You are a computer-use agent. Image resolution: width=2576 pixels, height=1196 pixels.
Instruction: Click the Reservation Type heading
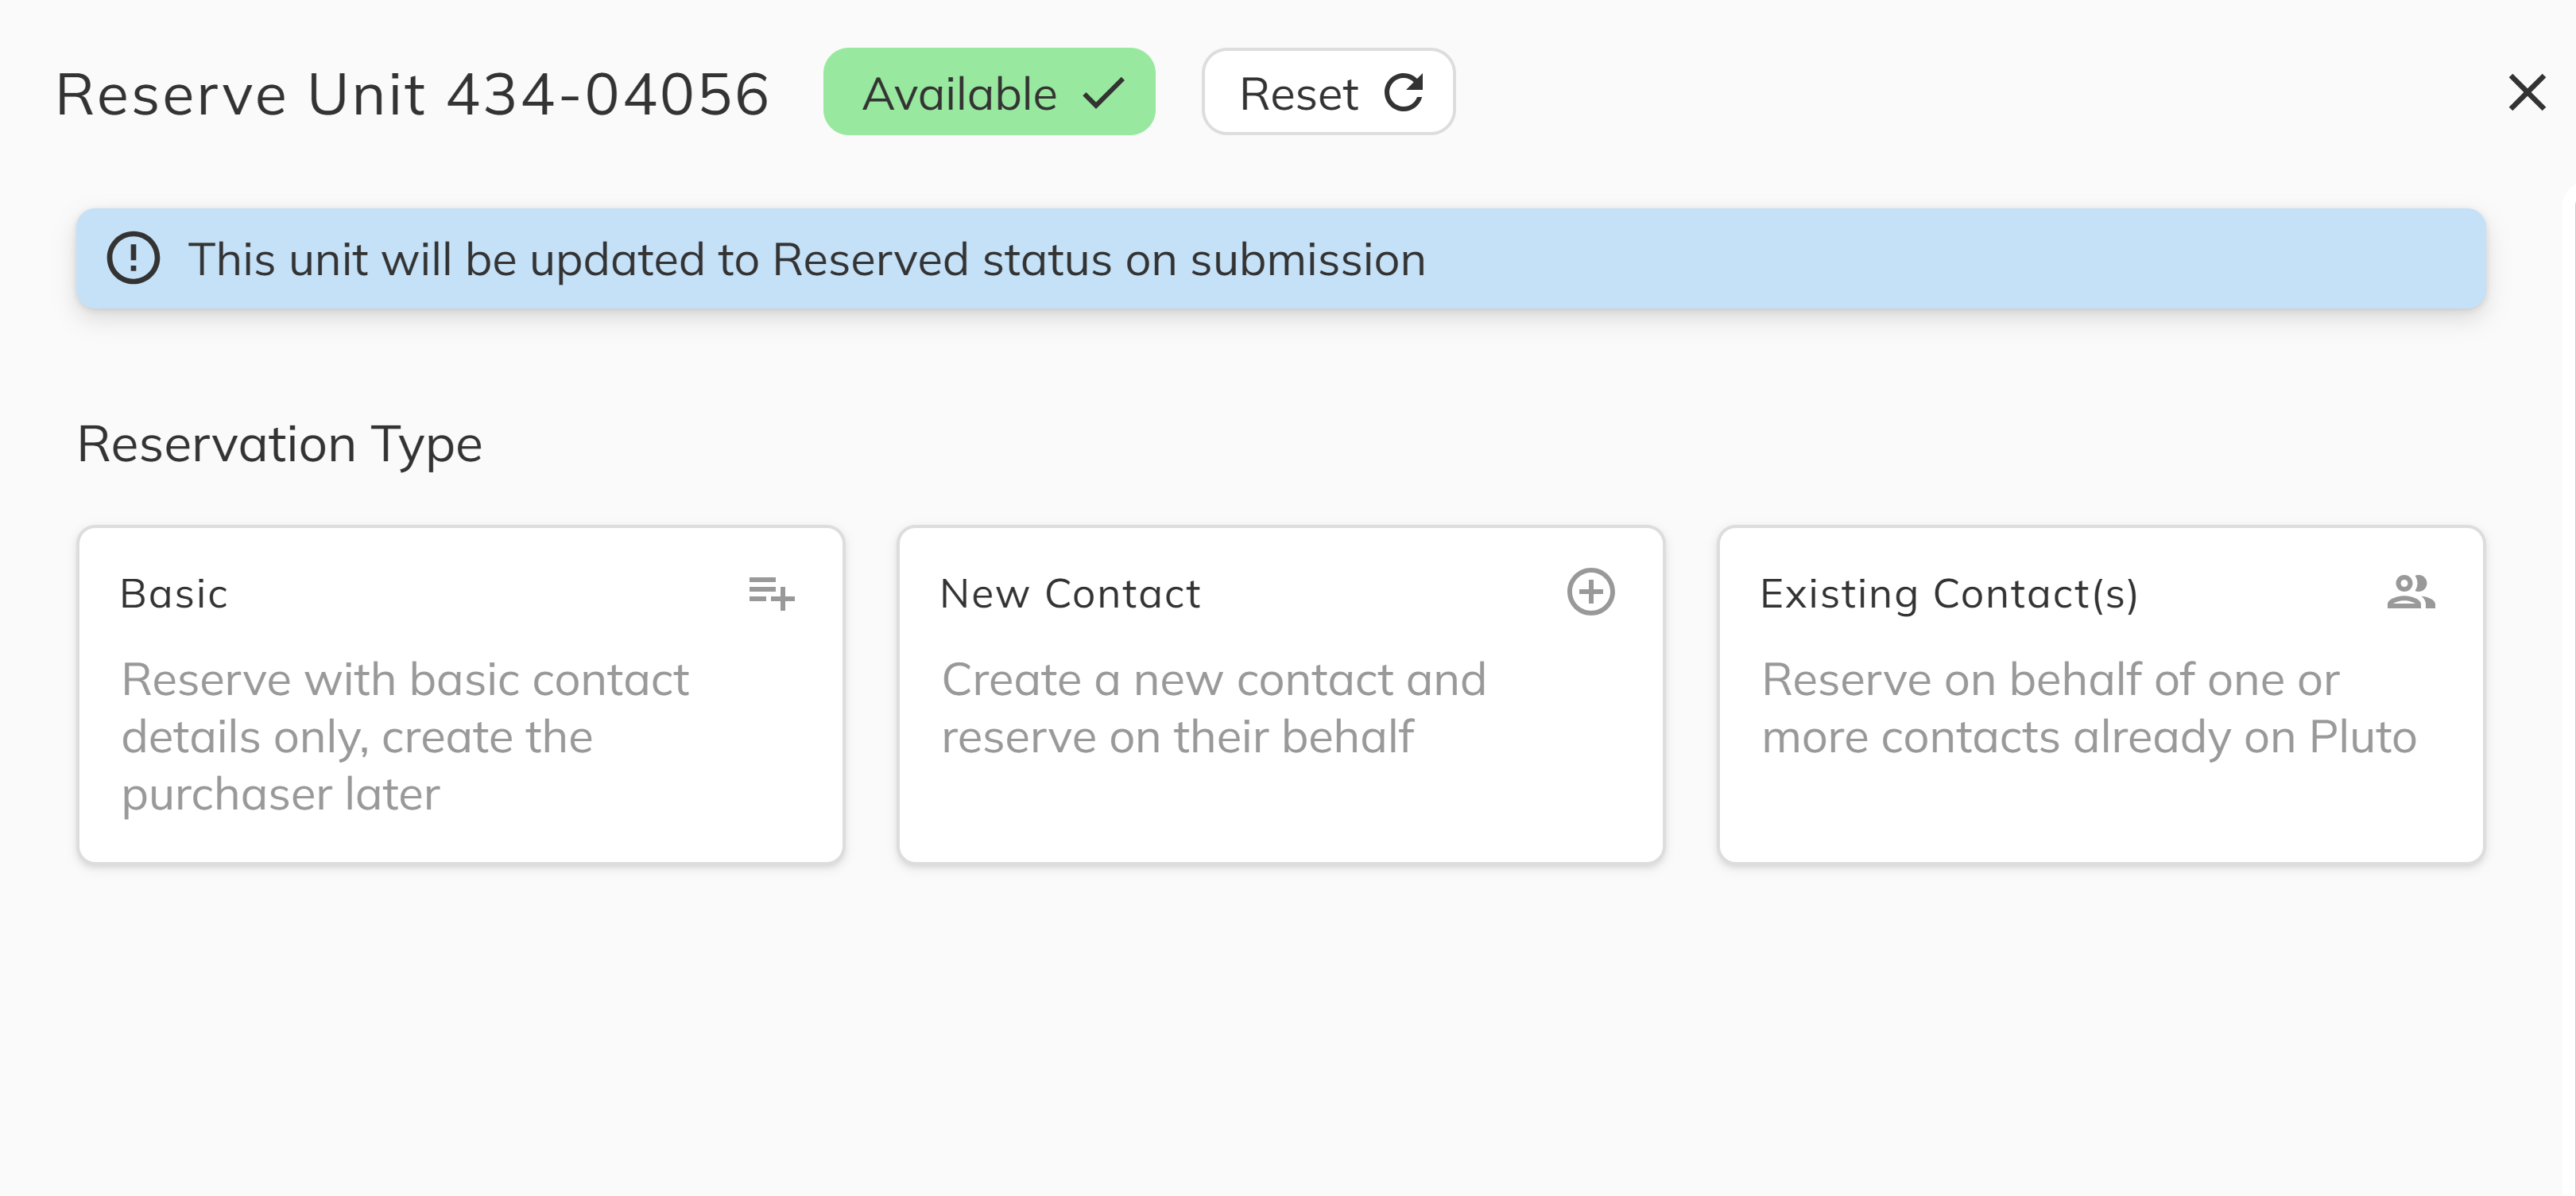tap(280, 444)
